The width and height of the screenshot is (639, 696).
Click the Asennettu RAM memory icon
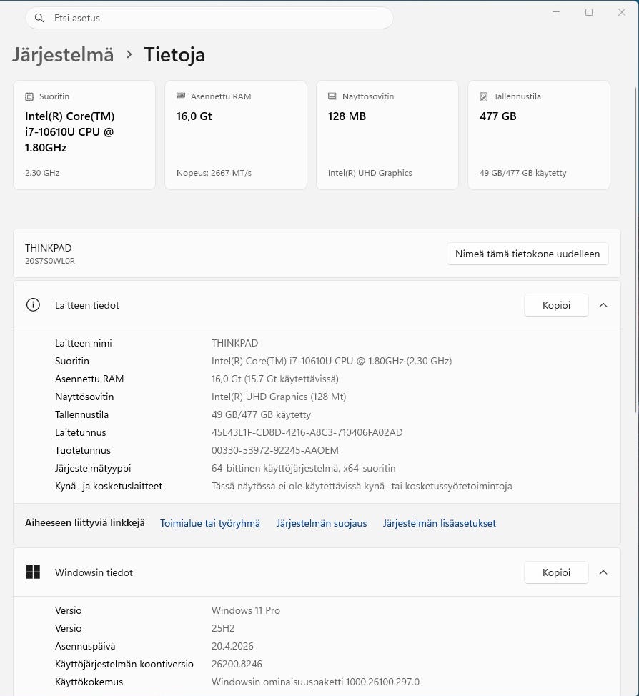[181, 96]
